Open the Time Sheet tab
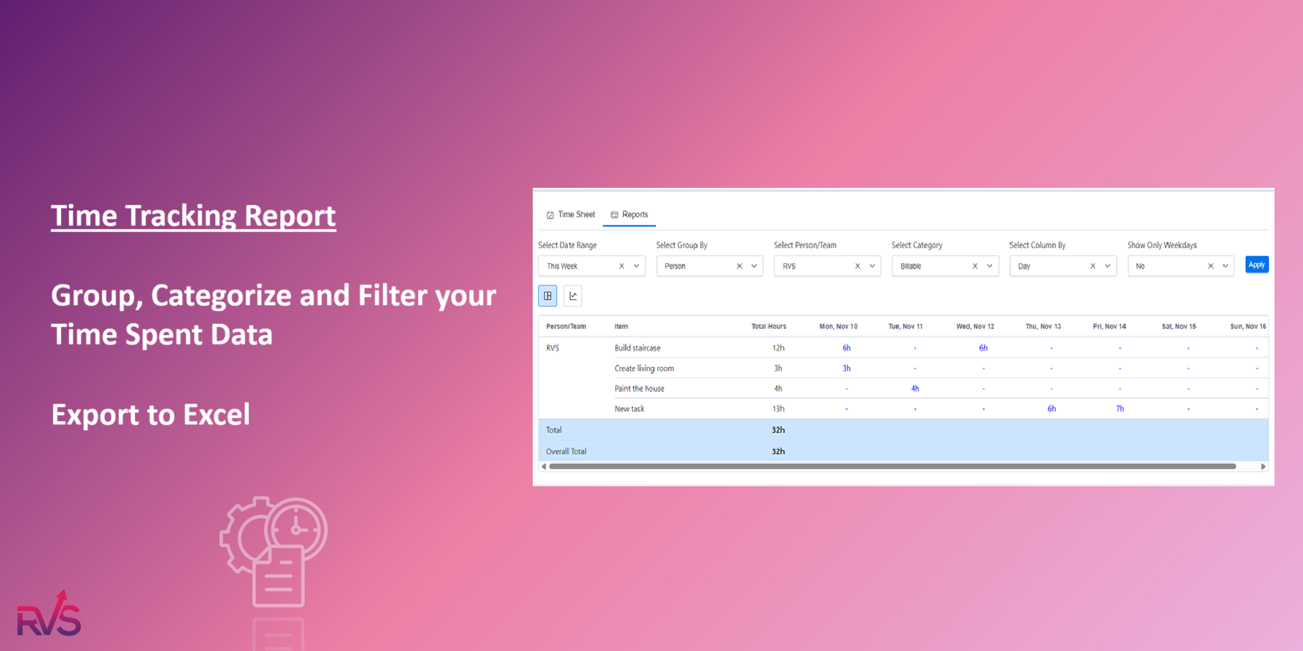 571,214
